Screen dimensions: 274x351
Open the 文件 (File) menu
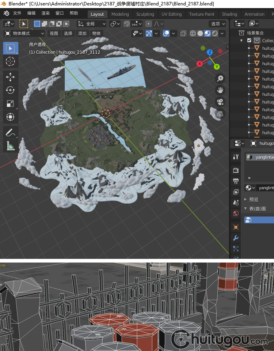point(17,14)
